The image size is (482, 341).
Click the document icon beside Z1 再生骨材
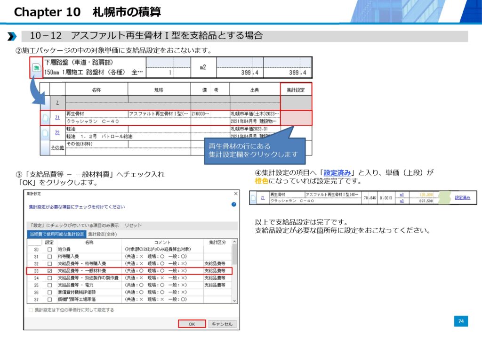(x=45, y=118)
